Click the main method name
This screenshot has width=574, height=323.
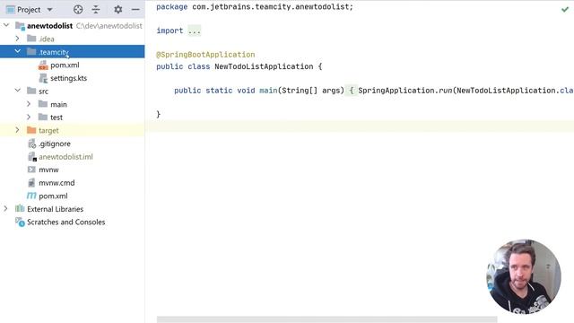pos(268,90)
